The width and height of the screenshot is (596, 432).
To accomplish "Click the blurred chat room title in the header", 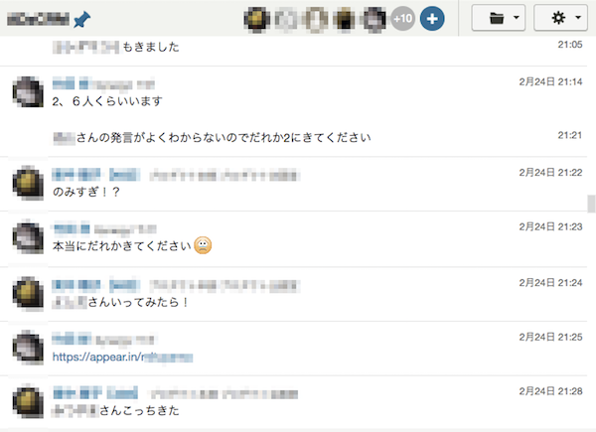I will 38,19.
